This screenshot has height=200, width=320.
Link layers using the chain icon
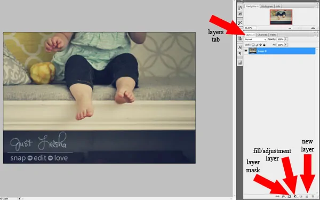(277, 196)
